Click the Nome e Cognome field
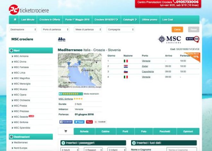Image resolution: width=212 pixels, height=151 pixels. click(x=181, y=149)
